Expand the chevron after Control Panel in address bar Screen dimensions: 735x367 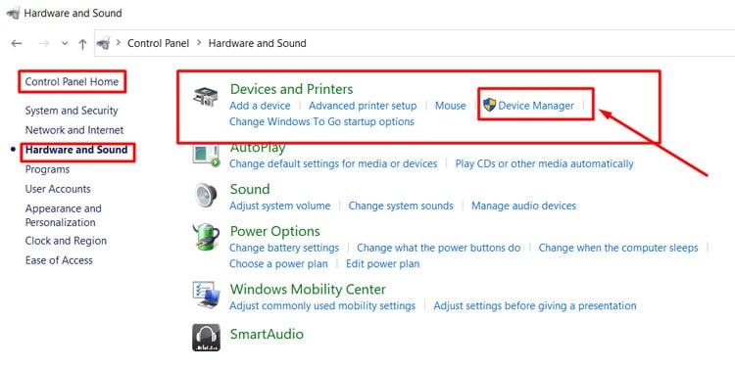[x=199, y=43]
